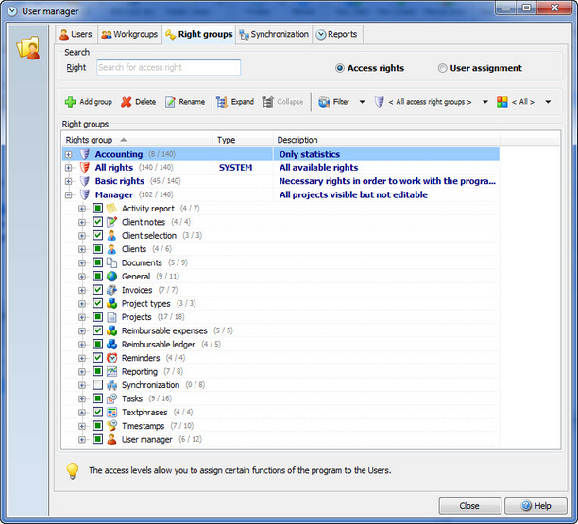Click the Activity report notes icon
Screen dimensions: 578x524
[111, 209]
